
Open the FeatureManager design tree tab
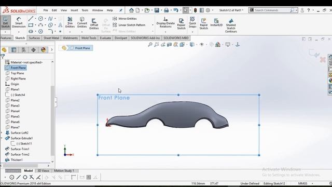(4, 50)
